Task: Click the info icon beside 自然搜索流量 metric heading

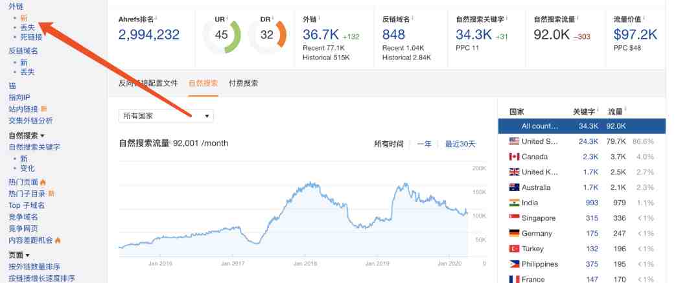Action: [x=577, y=17]
